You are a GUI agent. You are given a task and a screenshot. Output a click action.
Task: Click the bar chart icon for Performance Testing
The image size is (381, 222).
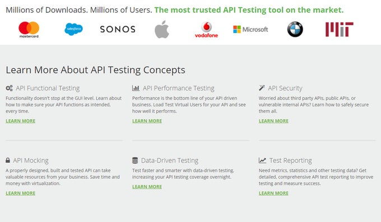tap(136, 88)
